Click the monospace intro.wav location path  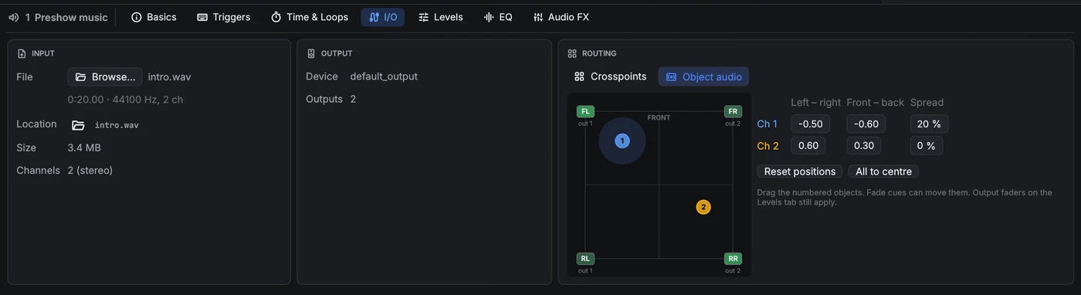point(117,125)
